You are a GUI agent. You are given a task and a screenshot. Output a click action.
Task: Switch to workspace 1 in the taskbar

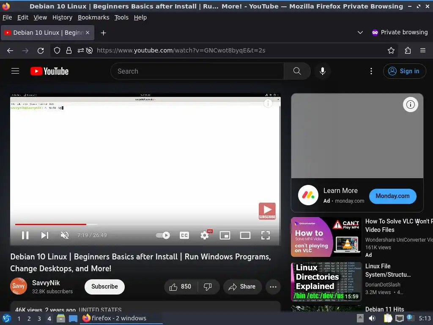[19, 319]
